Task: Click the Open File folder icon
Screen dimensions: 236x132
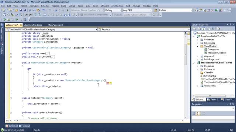Action: 16,10
